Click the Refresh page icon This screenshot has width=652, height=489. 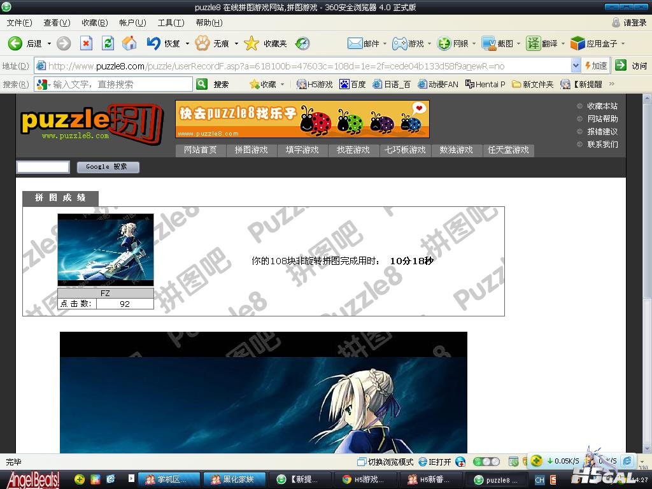click(x=108, y=43)
